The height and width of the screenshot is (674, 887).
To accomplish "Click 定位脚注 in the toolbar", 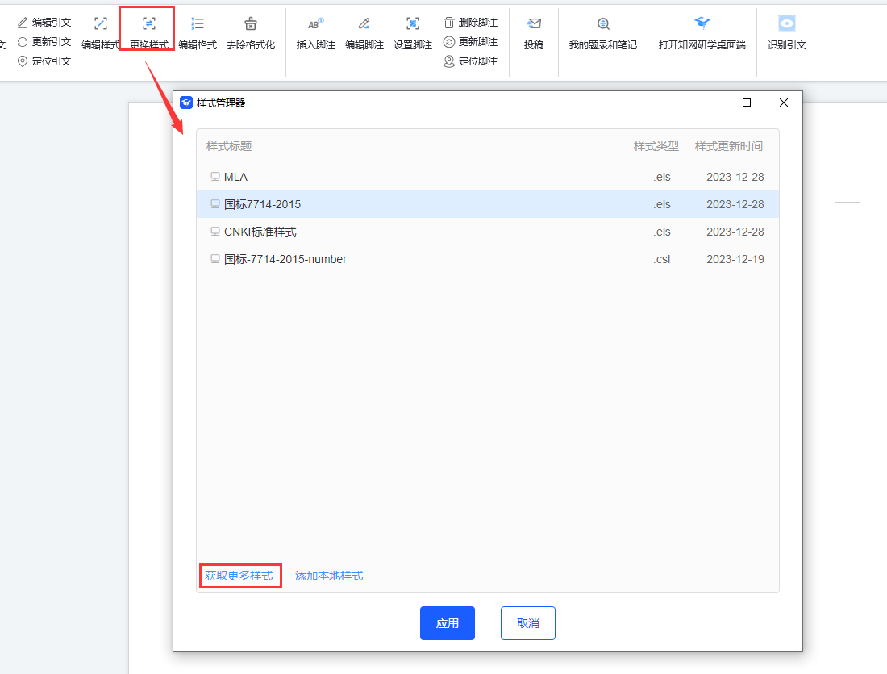I will [471, 61].
